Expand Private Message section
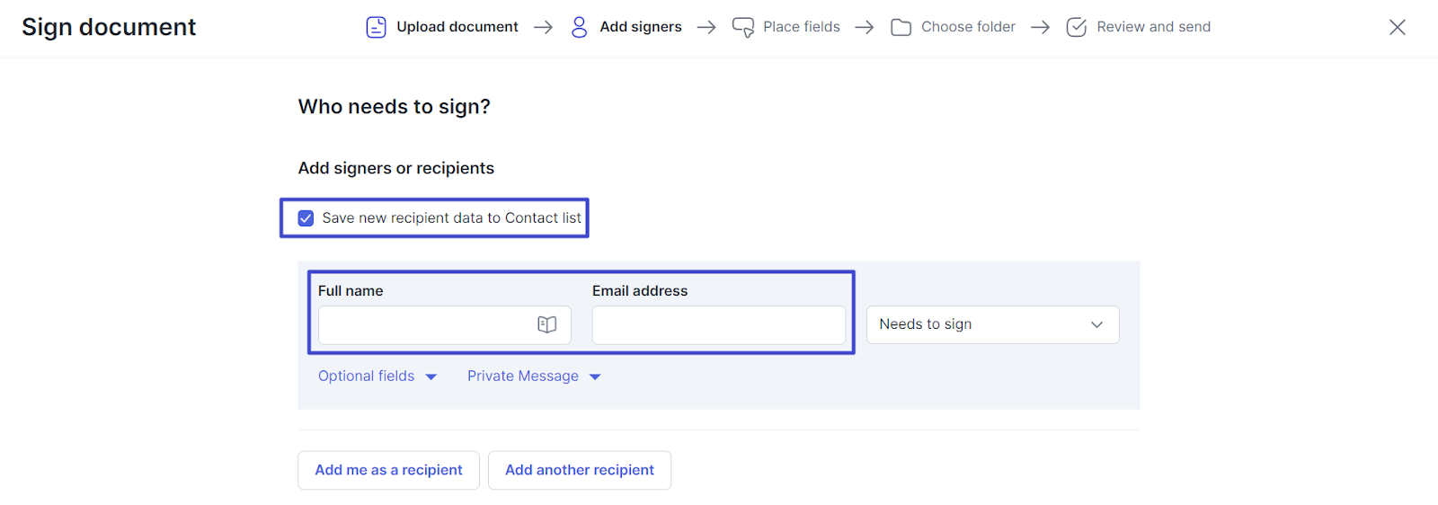The image size is (1438, 505). pyautogui.click(x=533, y=377)
